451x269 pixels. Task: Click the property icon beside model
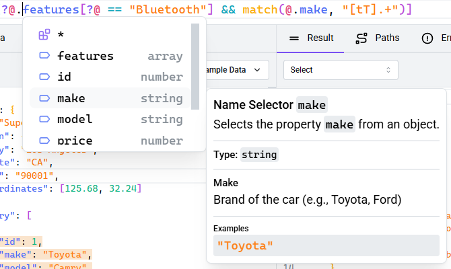(x=44, y=119)
